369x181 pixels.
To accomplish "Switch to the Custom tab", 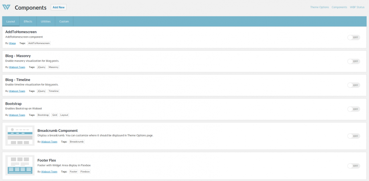I will coord(64,21).
